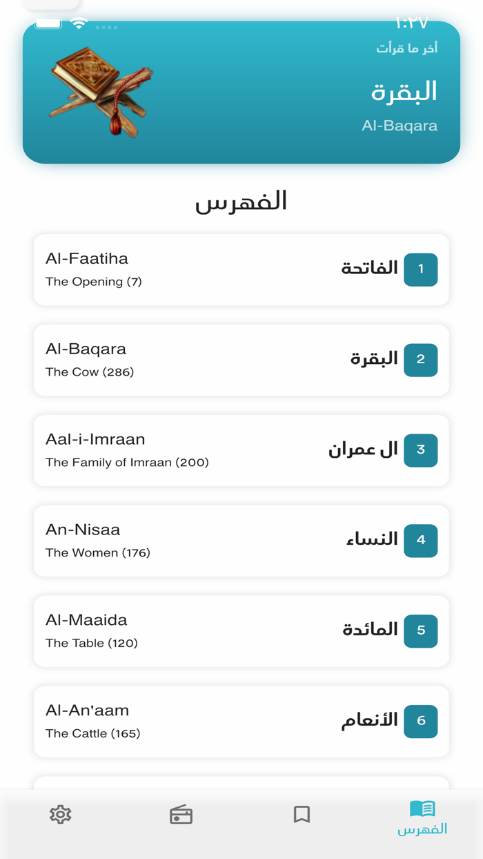Open Surah An-Nisaa, The Women
Image resolution: width=483 pixels, height=859 pixels.
pos(240,541)
